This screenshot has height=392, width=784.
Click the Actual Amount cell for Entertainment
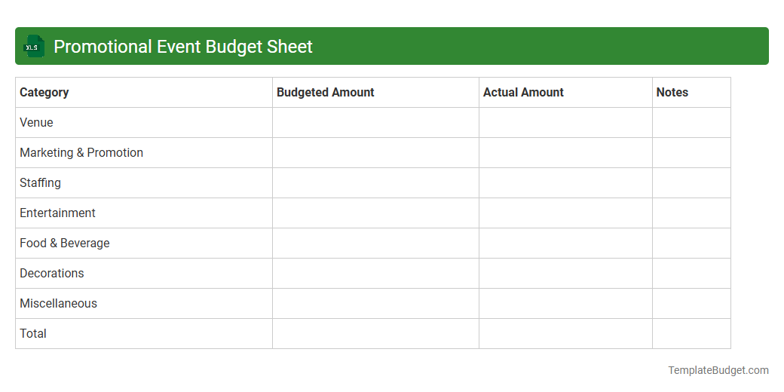(x=565, y=213)
